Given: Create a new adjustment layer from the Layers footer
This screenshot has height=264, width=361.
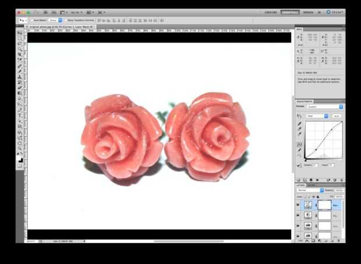Looking at the screenshot, I should 320,241.
